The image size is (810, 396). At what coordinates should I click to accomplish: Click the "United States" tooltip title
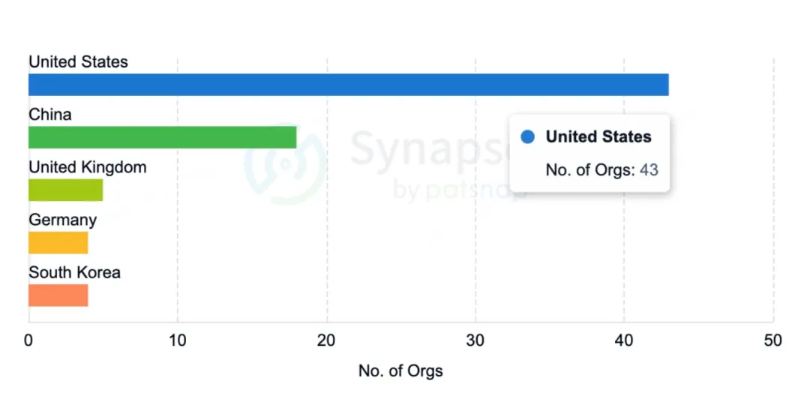click(x=598, y=136)
